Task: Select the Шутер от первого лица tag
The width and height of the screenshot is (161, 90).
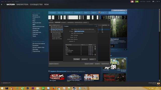Action: tap(38, 47)
